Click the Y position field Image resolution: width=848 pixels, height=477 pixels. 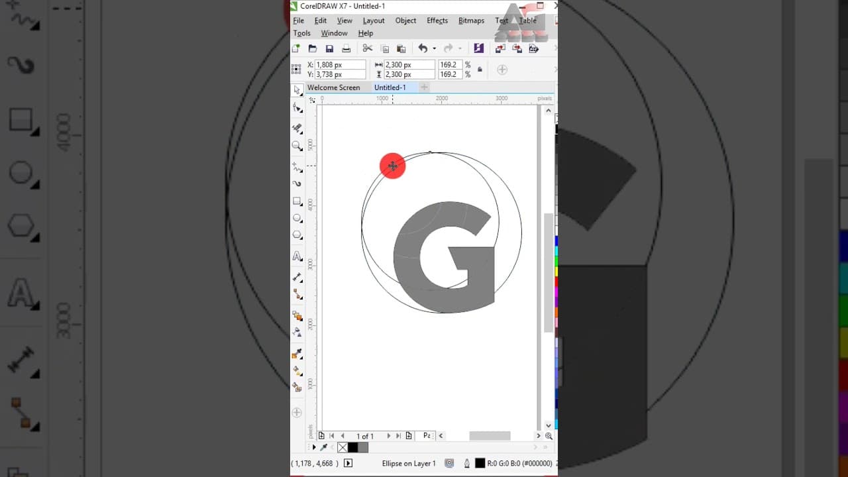[340, 75]
